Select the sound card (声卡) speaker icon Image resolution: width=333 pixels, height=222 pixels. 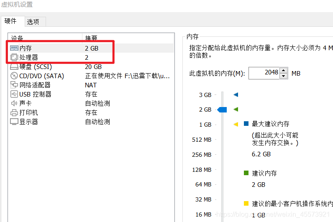point(14,103)
